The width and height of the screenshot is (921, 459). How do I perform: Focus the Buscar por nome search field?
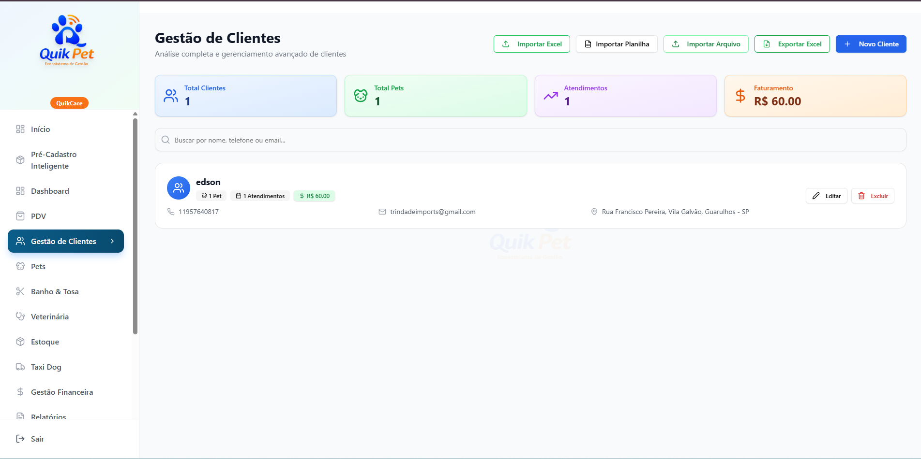tap(530, 140)
